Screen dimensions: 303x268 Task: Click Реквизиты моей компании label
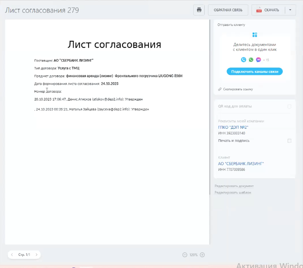tap(241, 121)
